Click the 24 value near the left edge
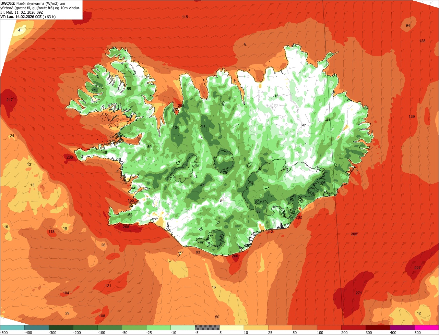 coord(12,136)
